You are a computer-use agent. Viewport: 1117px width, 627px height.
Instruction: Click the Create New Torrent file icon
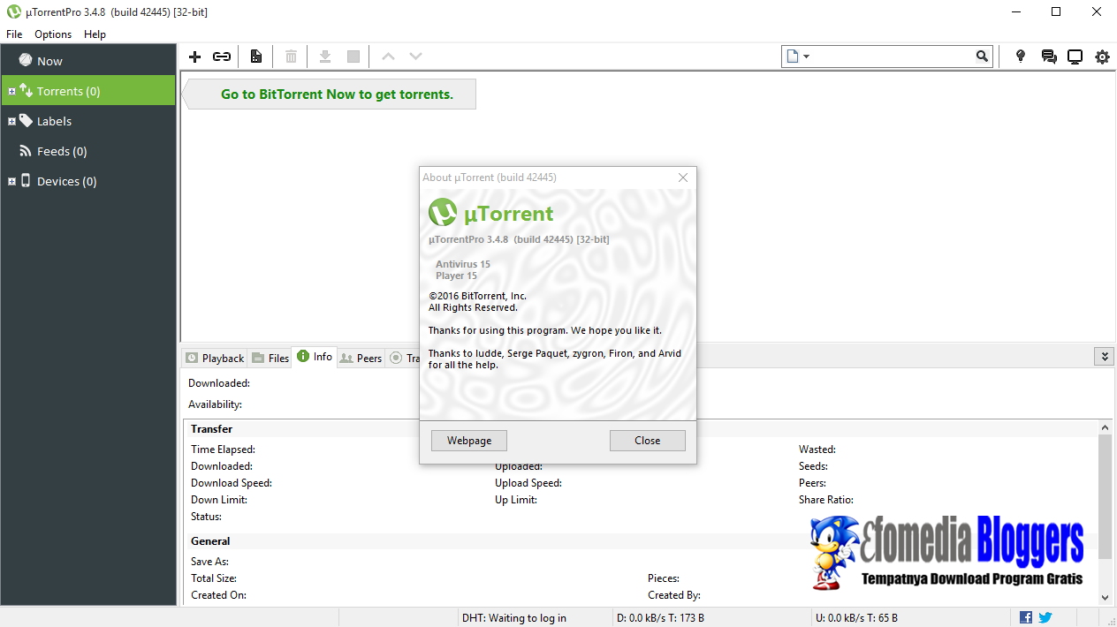(256, 57)
